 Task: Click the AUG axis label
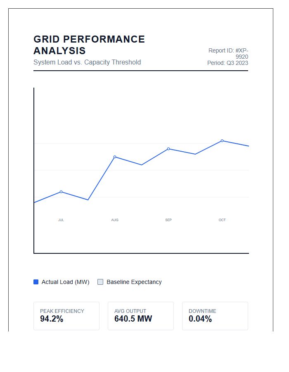pos(115,220)
